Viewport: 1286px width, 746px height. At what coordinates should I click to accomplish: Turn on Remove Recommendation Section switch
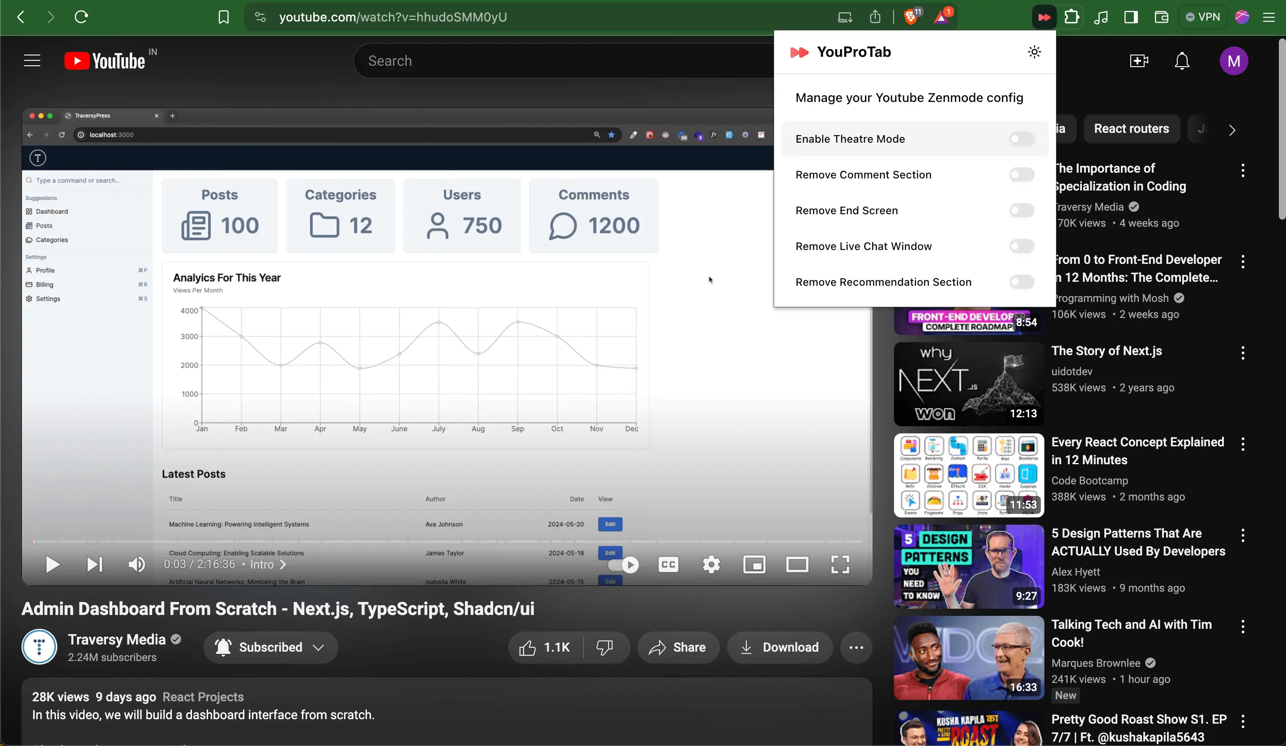click(1021, 282)
